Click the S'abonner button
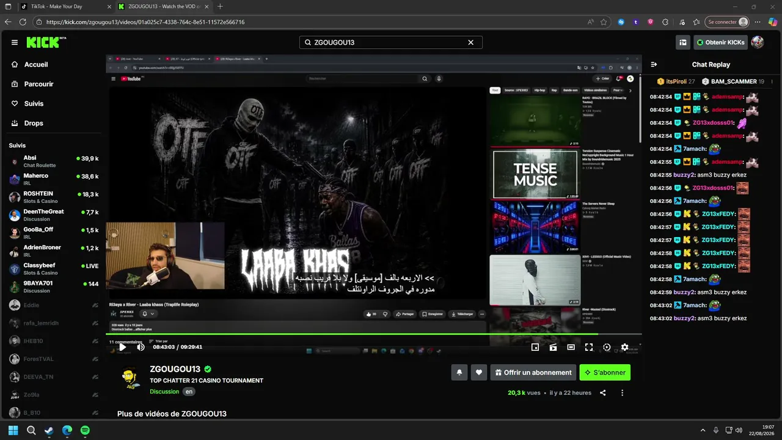This screenshot has height=440, width=782. [605, 372]
